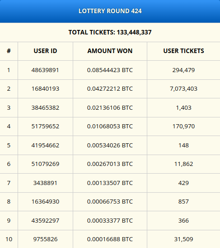Click ticket count 7,073,403
The width and height of the screenshot is (220, 248).
point(183,89)
